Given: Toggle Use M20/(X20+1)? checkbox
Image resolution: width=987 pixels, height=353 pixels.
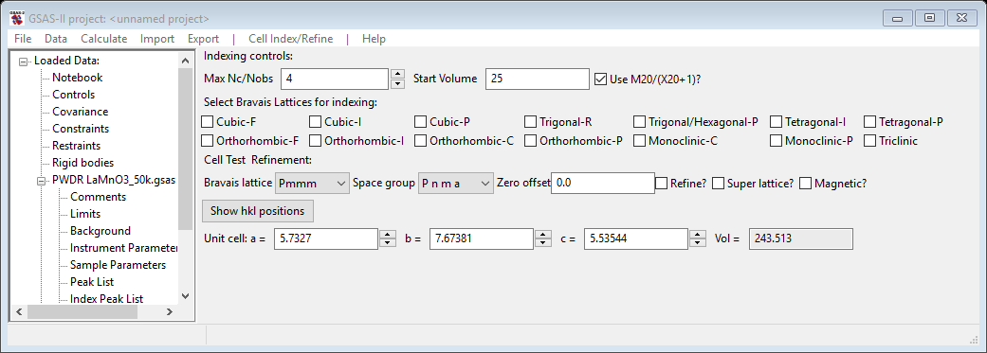Looking at the screenshot, I should (x=600, y=79).
